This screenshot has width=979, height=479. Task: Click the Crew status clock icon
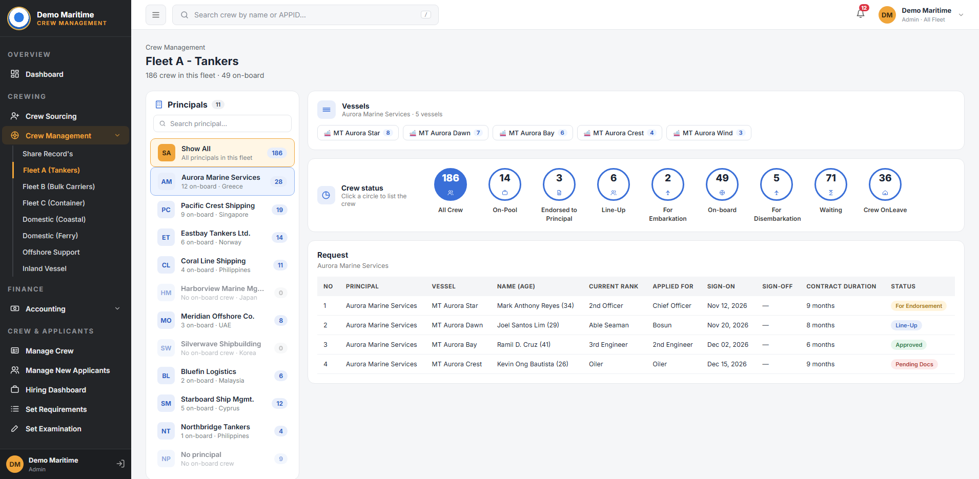coord(326,195)
